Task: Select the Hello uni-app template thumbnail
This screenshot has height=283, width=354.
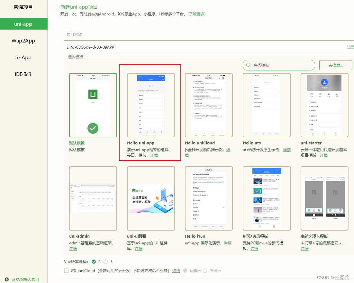Action: tap(151, 105)
